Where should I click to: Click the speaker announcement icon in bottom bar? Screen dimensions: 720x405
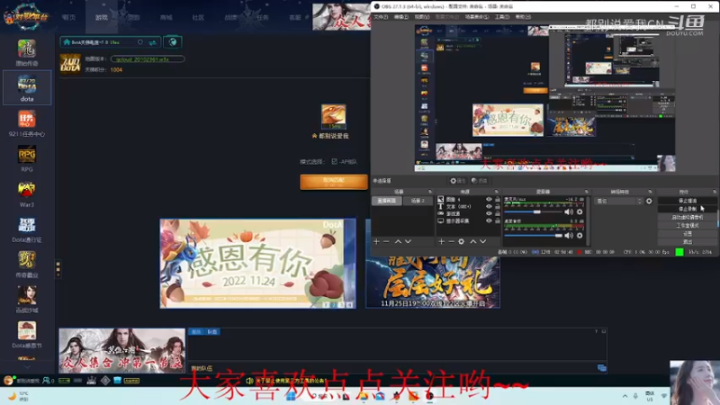(x=249, y=381)
